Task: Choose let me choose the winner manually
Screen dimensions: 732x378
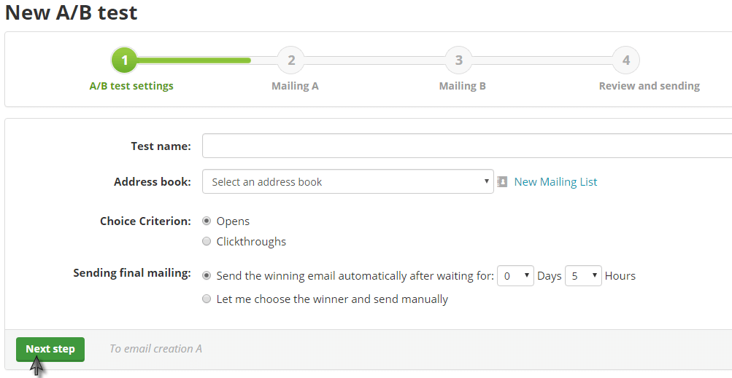Action: point(207,299)
